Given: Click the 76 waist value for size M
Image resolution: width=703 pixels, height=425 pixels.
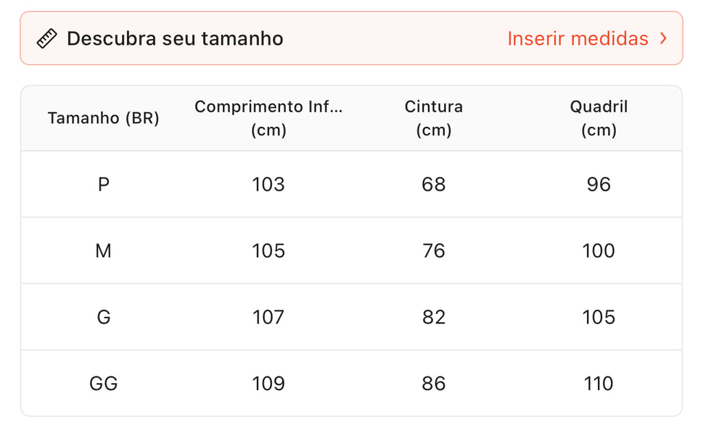Looking at the screenshot, I should (434, 251).
